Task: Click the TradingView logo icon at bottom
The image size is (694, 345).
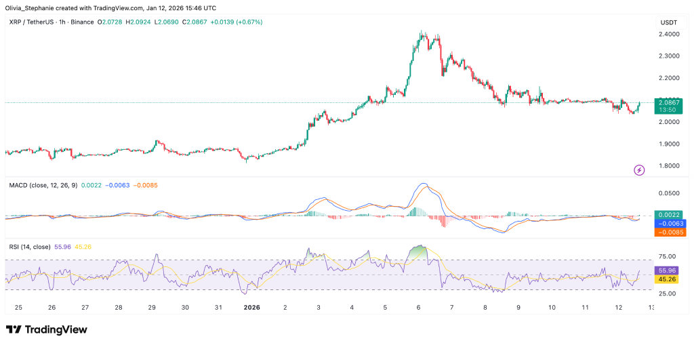Action: 14,329
